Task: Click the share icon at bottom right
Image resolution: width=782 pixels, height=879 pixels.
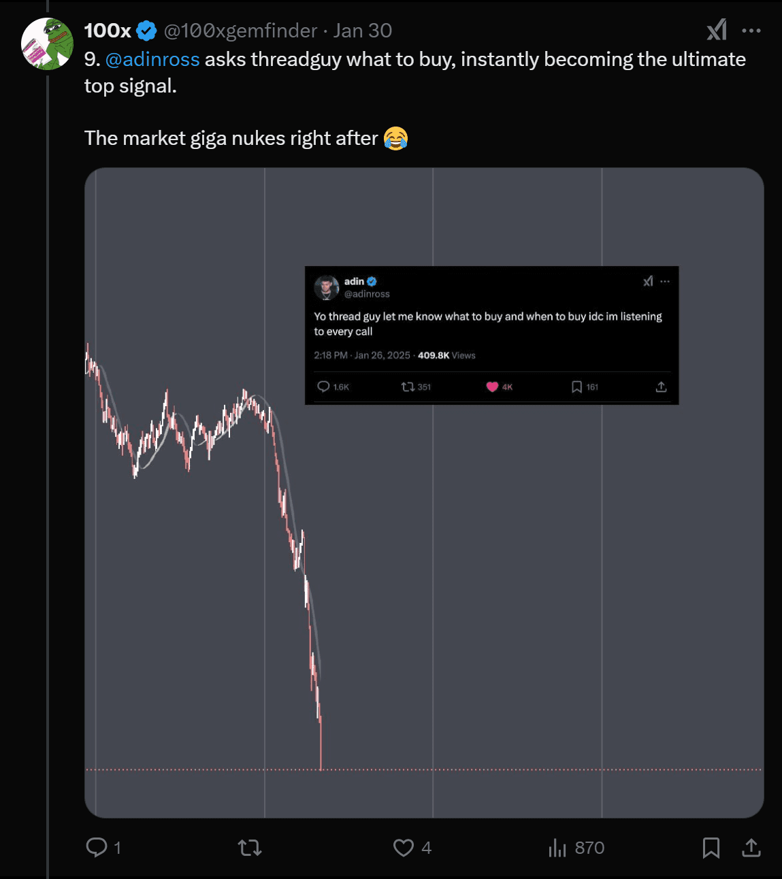Action: pos(751,848)
